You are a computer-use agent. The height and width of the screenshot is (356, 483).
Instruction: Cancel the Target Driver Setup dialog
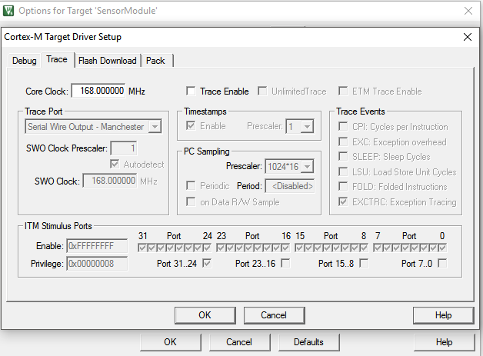(x=274, y=315)
